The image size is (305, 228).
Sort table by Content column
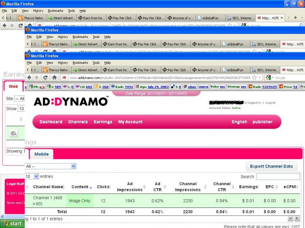coord(82,187)
